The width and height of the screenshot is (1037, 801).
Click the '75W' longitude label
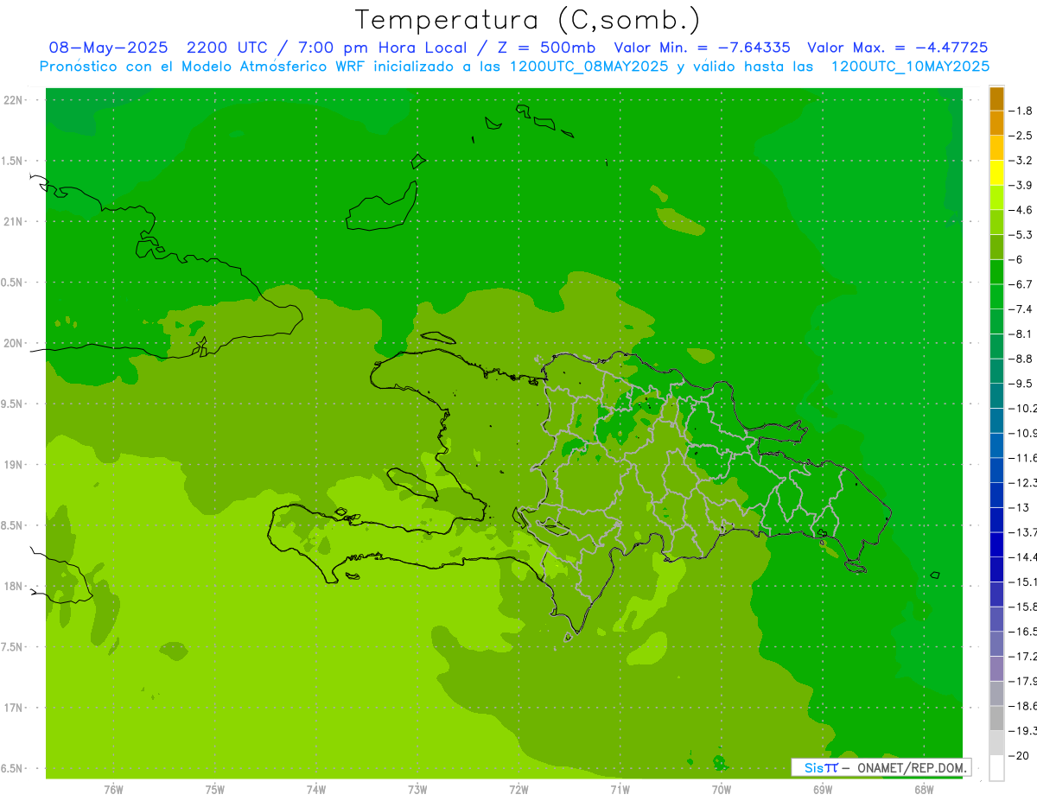click(215, 789)
